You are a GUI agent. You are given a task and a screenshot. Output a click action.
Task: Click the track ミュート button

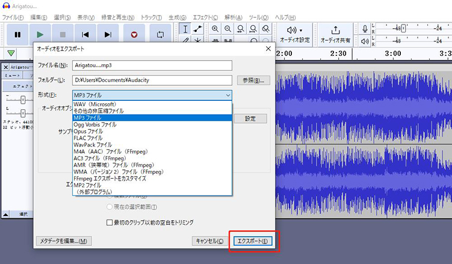click(13, 75)
